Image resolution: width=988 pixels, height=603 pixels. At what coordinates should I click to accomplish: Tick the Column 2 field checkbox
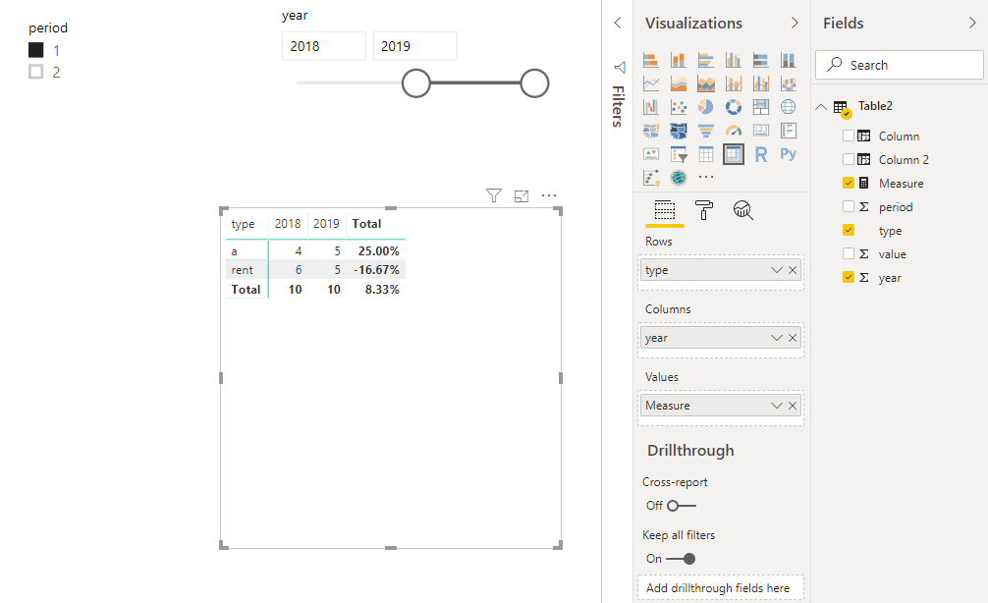click(x=849, y=159)
